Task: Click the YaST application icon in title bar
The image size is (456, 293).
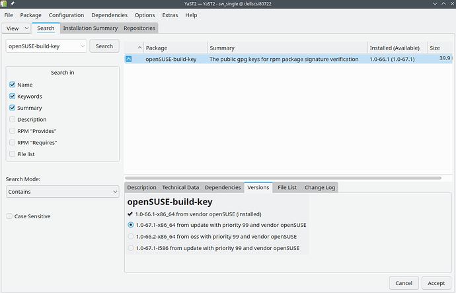Action: tap(4, 4)
